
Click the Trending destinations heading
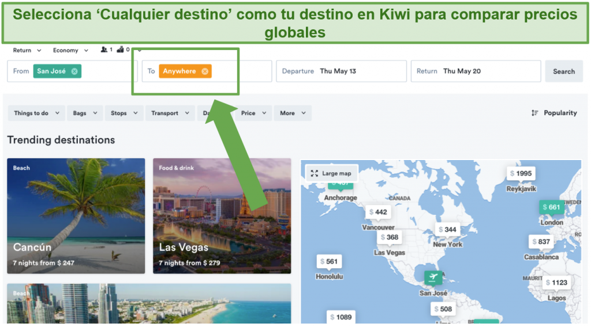click(x=61, y=140)
